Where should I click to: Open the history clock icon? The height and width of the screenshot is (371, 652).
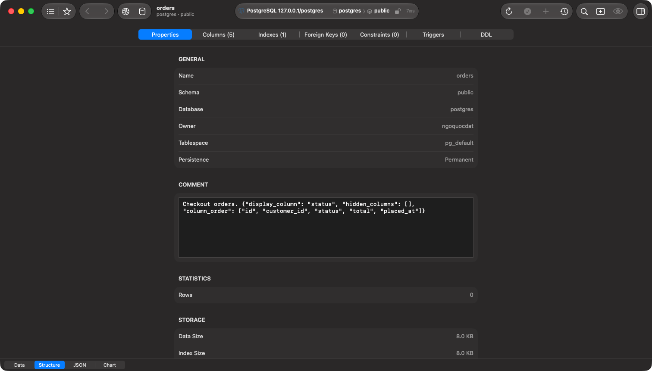564,12
